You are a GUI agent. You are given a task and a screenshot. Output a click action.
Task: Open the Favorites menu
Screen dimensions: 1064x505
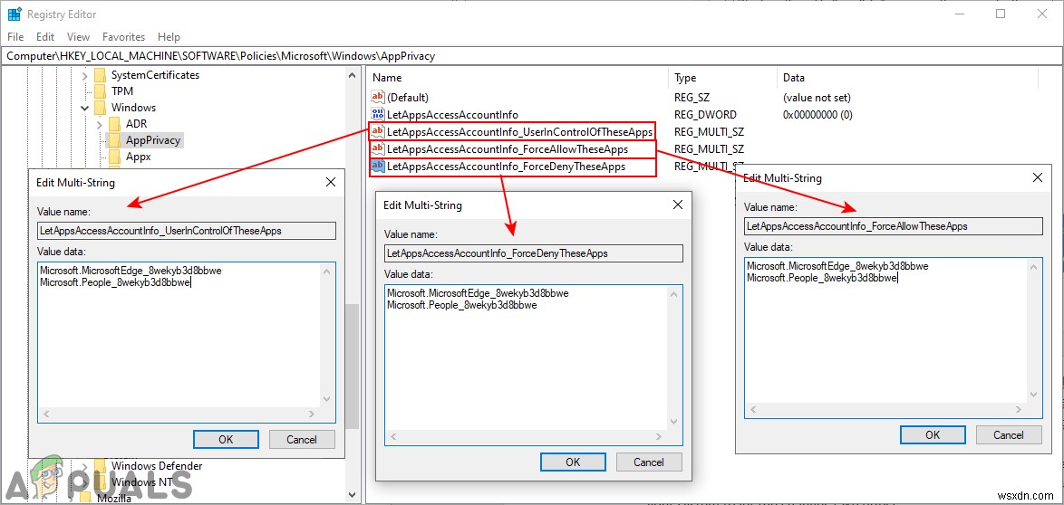pos(123,37)
